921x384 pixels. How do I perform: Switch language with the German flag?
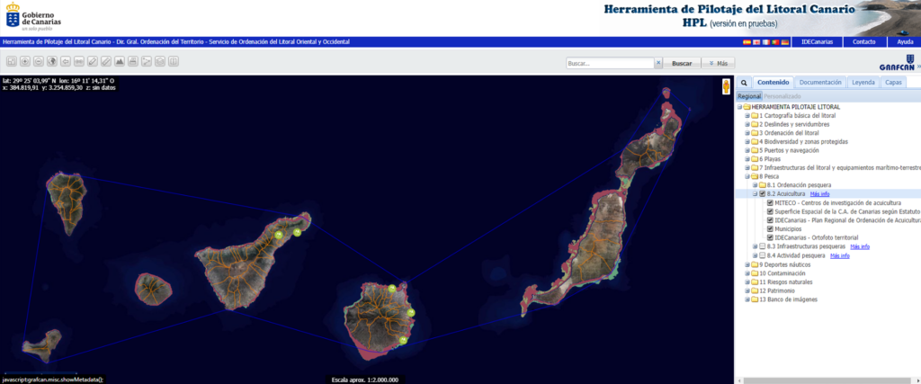784,42
